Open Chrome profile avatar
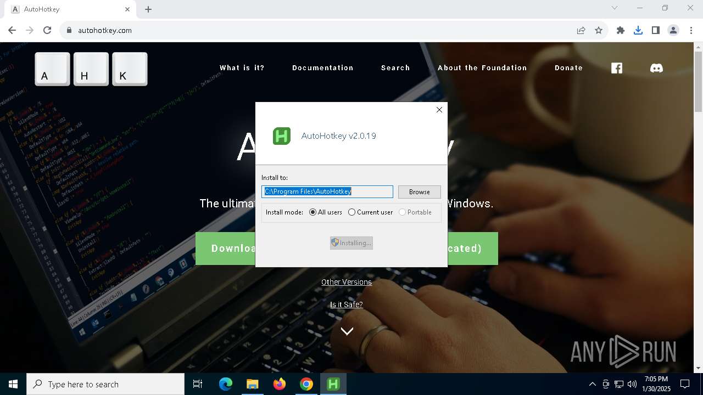The image size is (703, 395). [673, 30]
